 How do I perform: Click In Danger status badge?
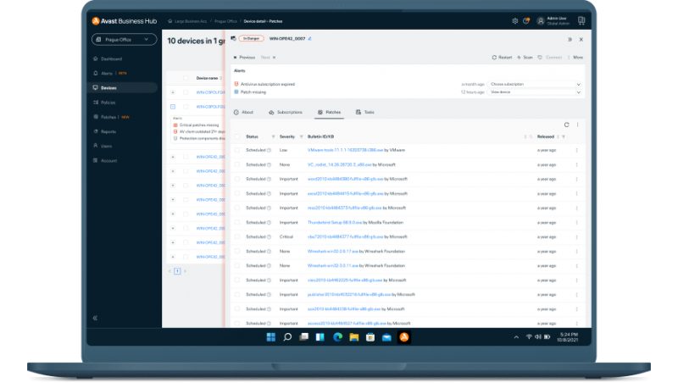coord(251,38)
